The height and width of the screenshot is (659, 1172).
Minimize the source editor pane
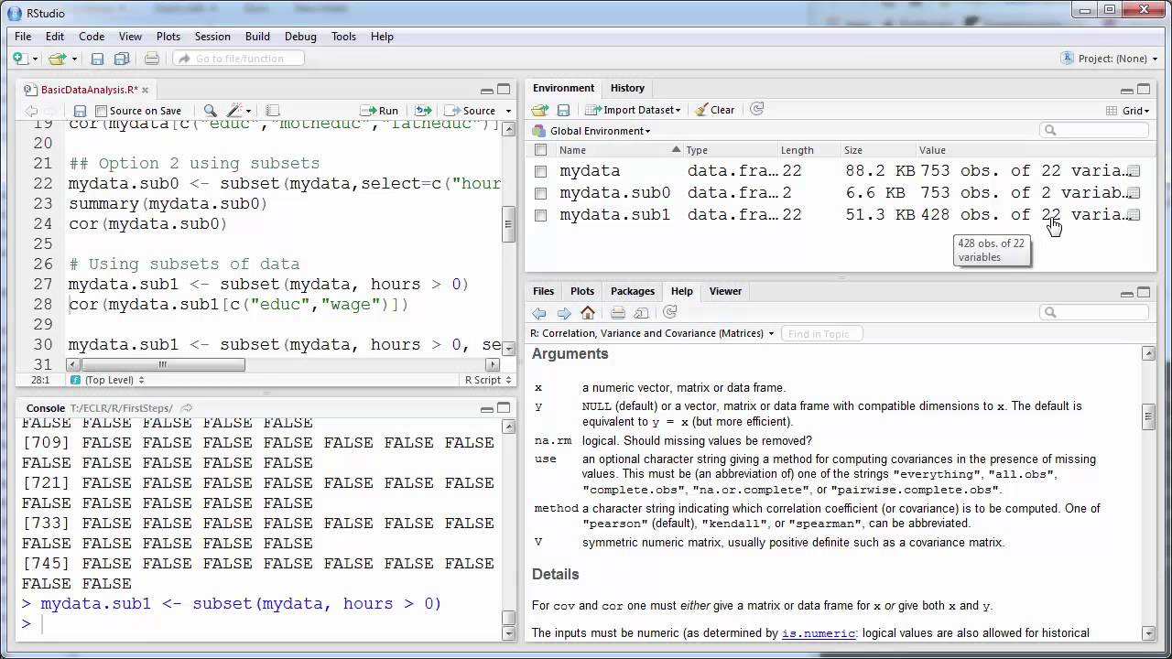487,90
